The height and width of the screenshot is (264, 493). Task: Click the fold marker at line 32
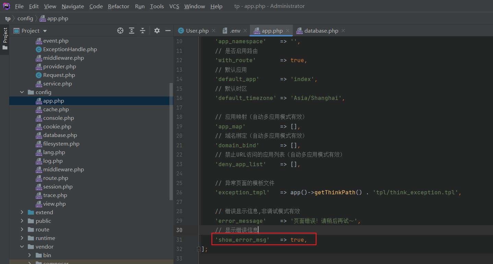point(199,249)
